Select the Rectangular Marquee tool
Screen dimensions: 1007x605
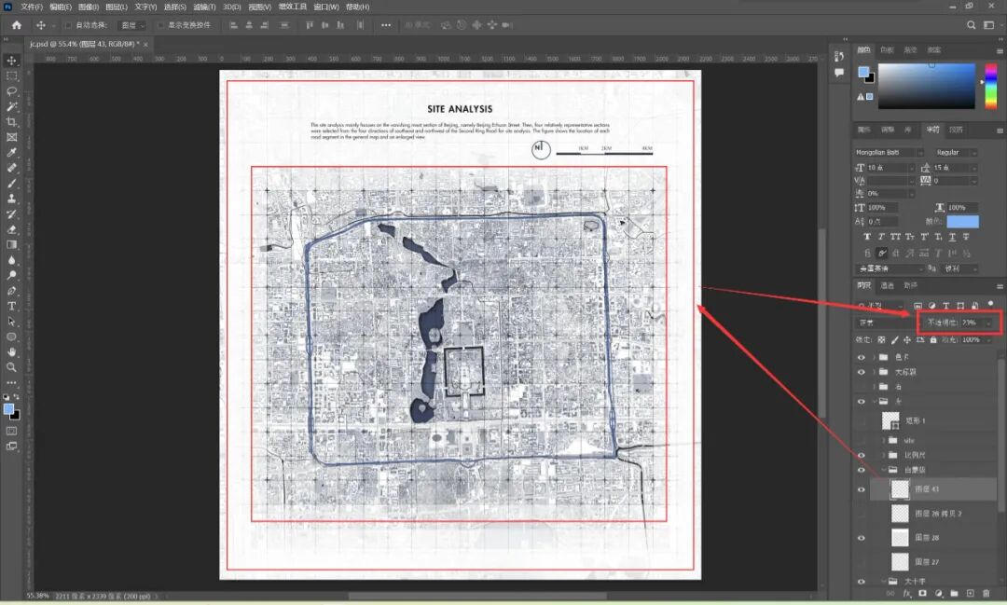pyautogui.click(x=11, y=76)
